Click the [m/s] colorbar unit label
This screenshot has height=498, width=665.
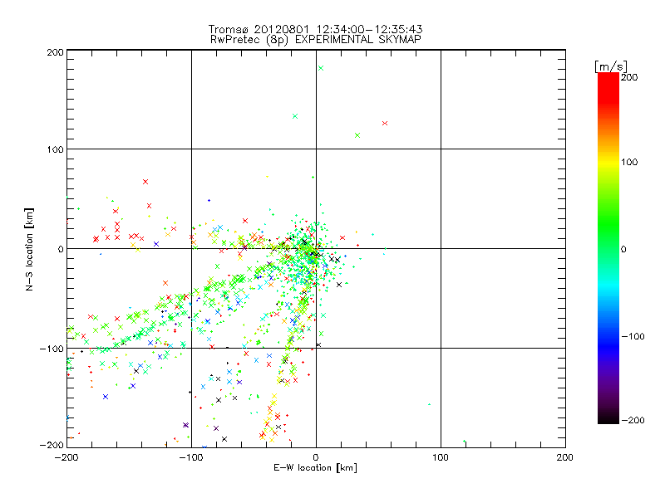tap(611, 66)
